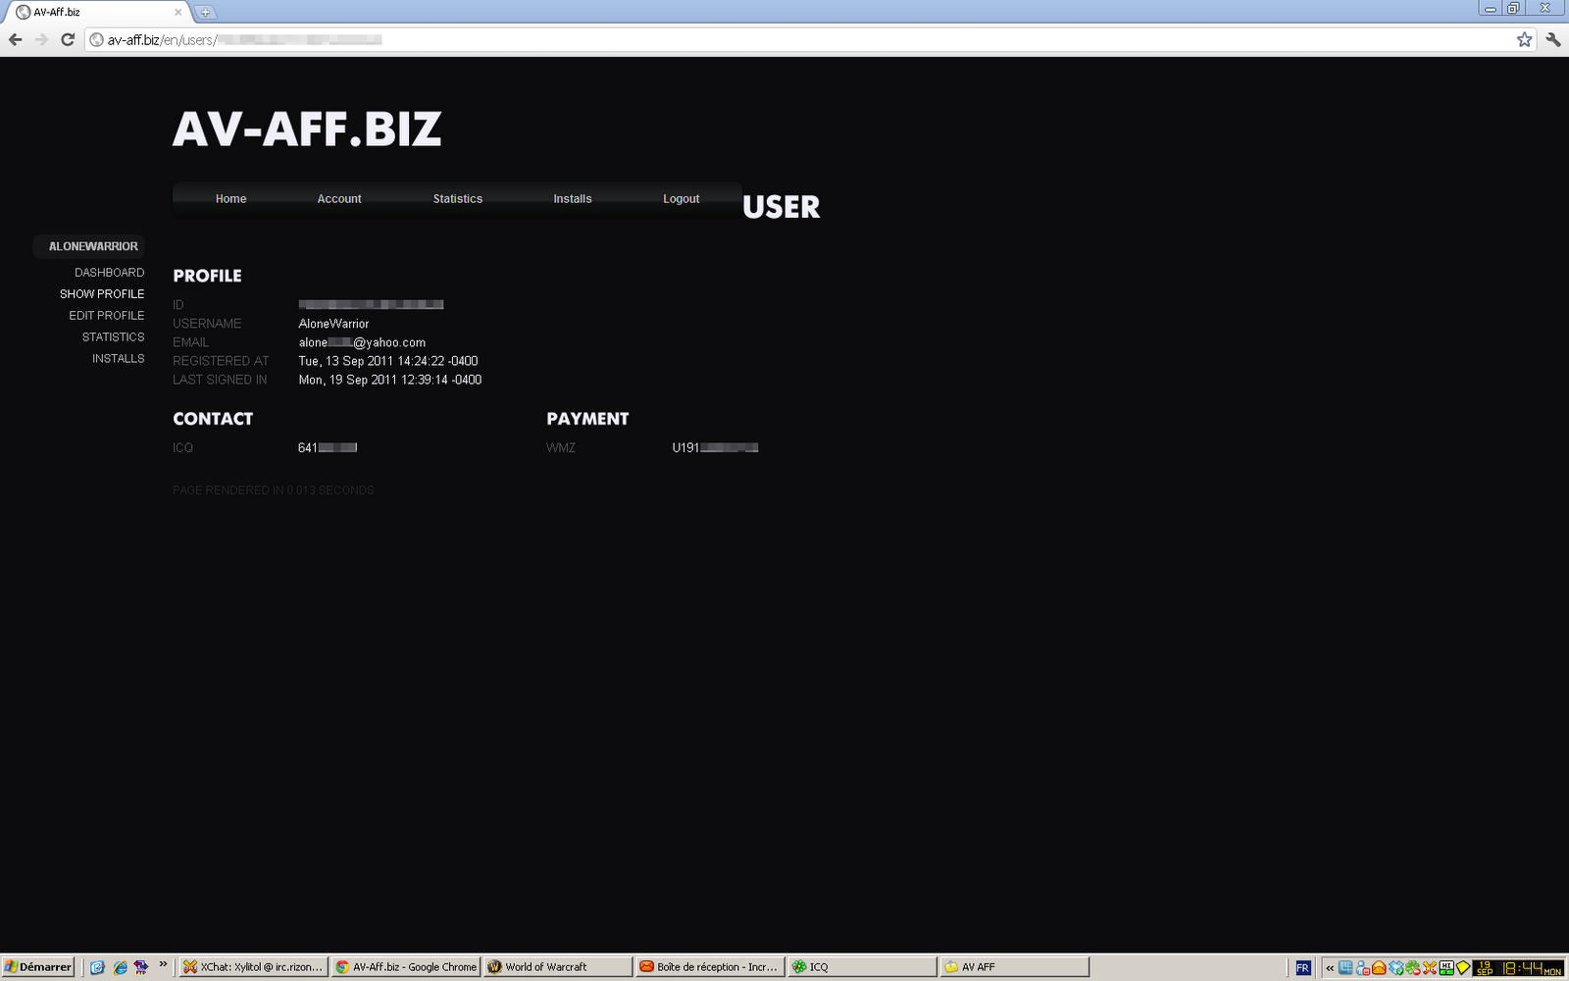Screen dimensions: 1569x981
Task: Open STATISTICS in the left sidebar
Action: coord(114,337)
